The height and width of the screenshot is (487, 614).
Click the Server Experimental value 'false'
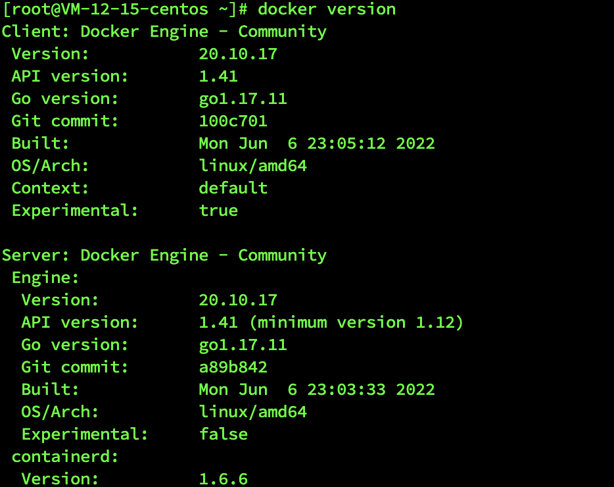[224, 434]
